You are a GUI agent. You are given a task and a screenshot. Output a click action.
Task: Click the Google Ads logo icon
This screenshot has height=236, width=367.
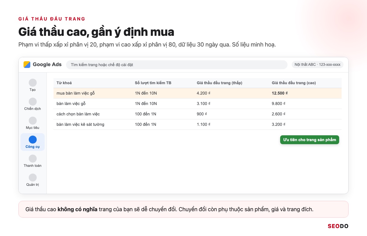coord(27,65)
